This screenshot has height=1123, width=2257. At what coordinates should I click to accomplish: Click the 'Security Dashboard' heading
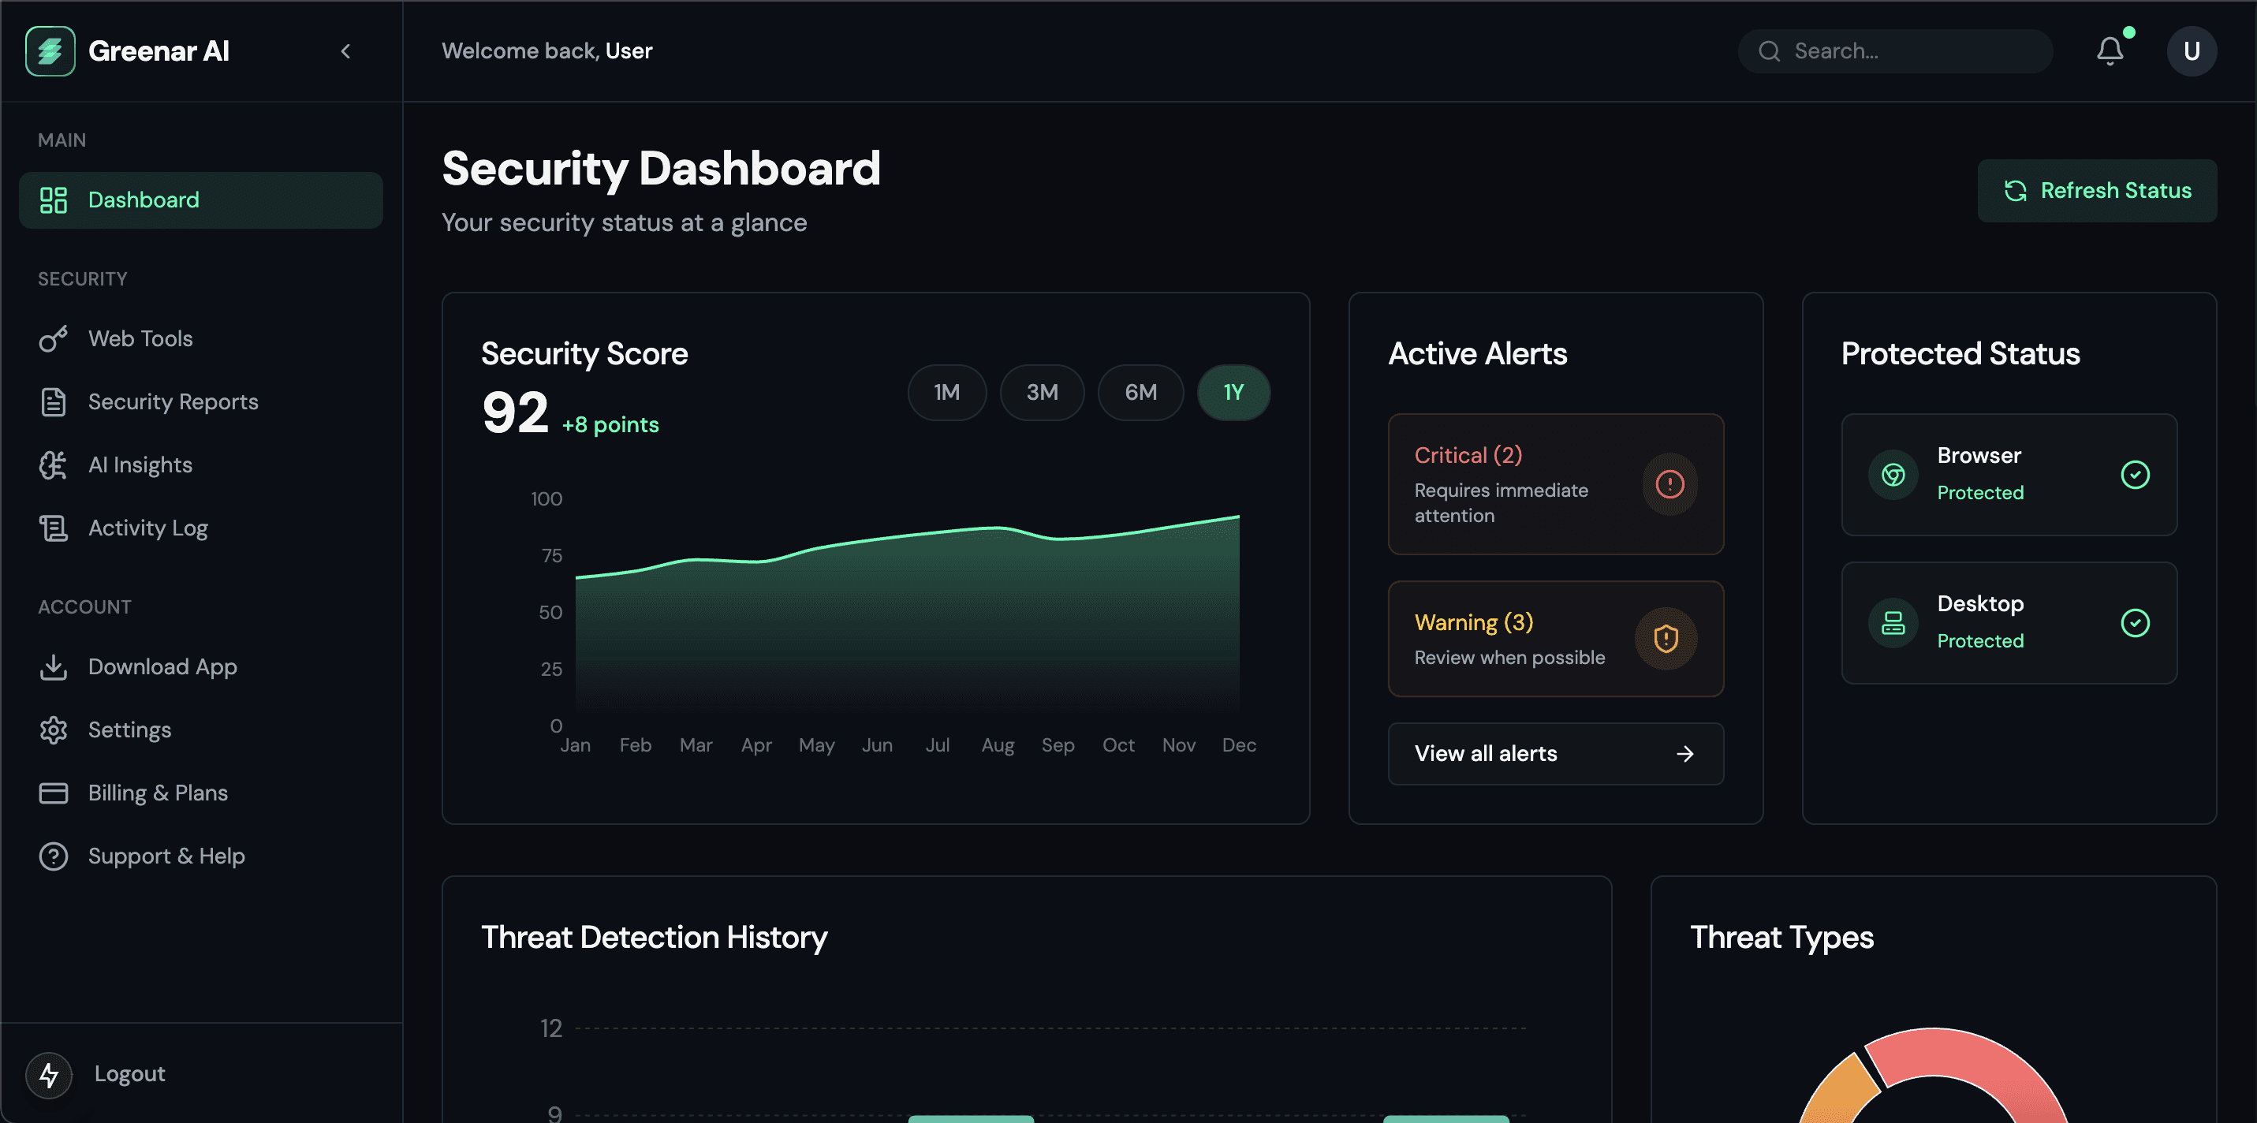(661, 168)
